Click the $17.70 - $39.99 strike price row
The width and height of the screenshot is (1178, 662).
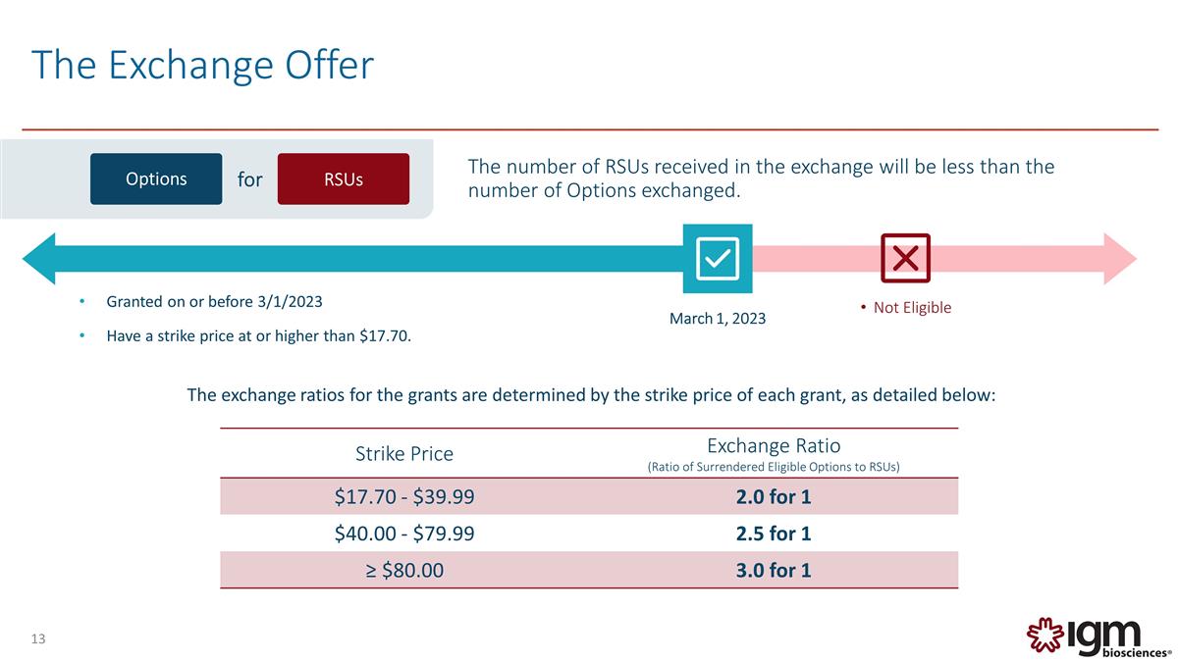404,496
